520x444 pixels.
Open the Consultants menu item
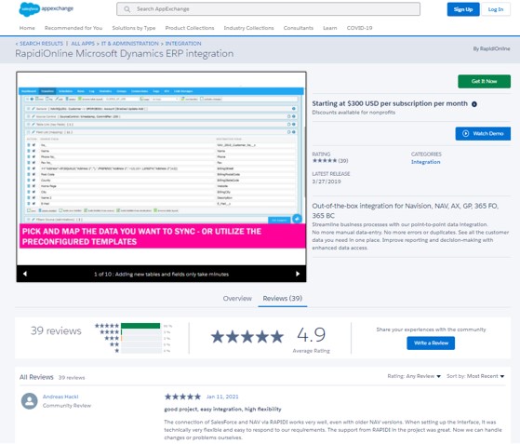(x=299, y=28)
